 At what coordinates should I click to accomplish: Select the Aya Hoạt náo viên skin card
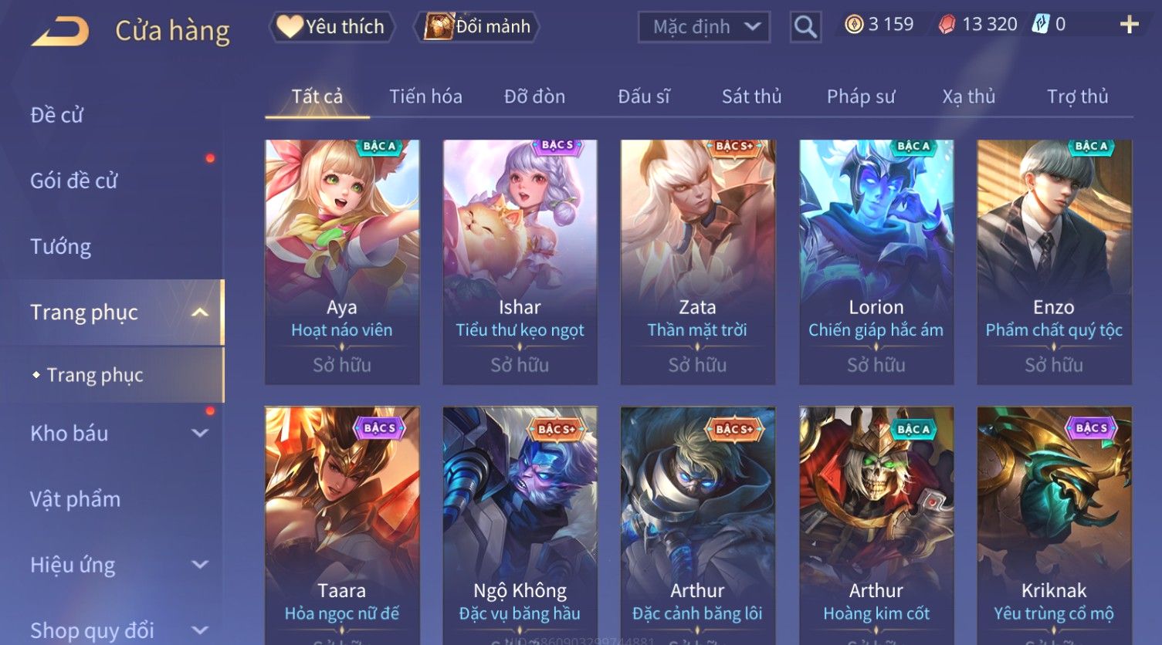(x=342, y=262)
